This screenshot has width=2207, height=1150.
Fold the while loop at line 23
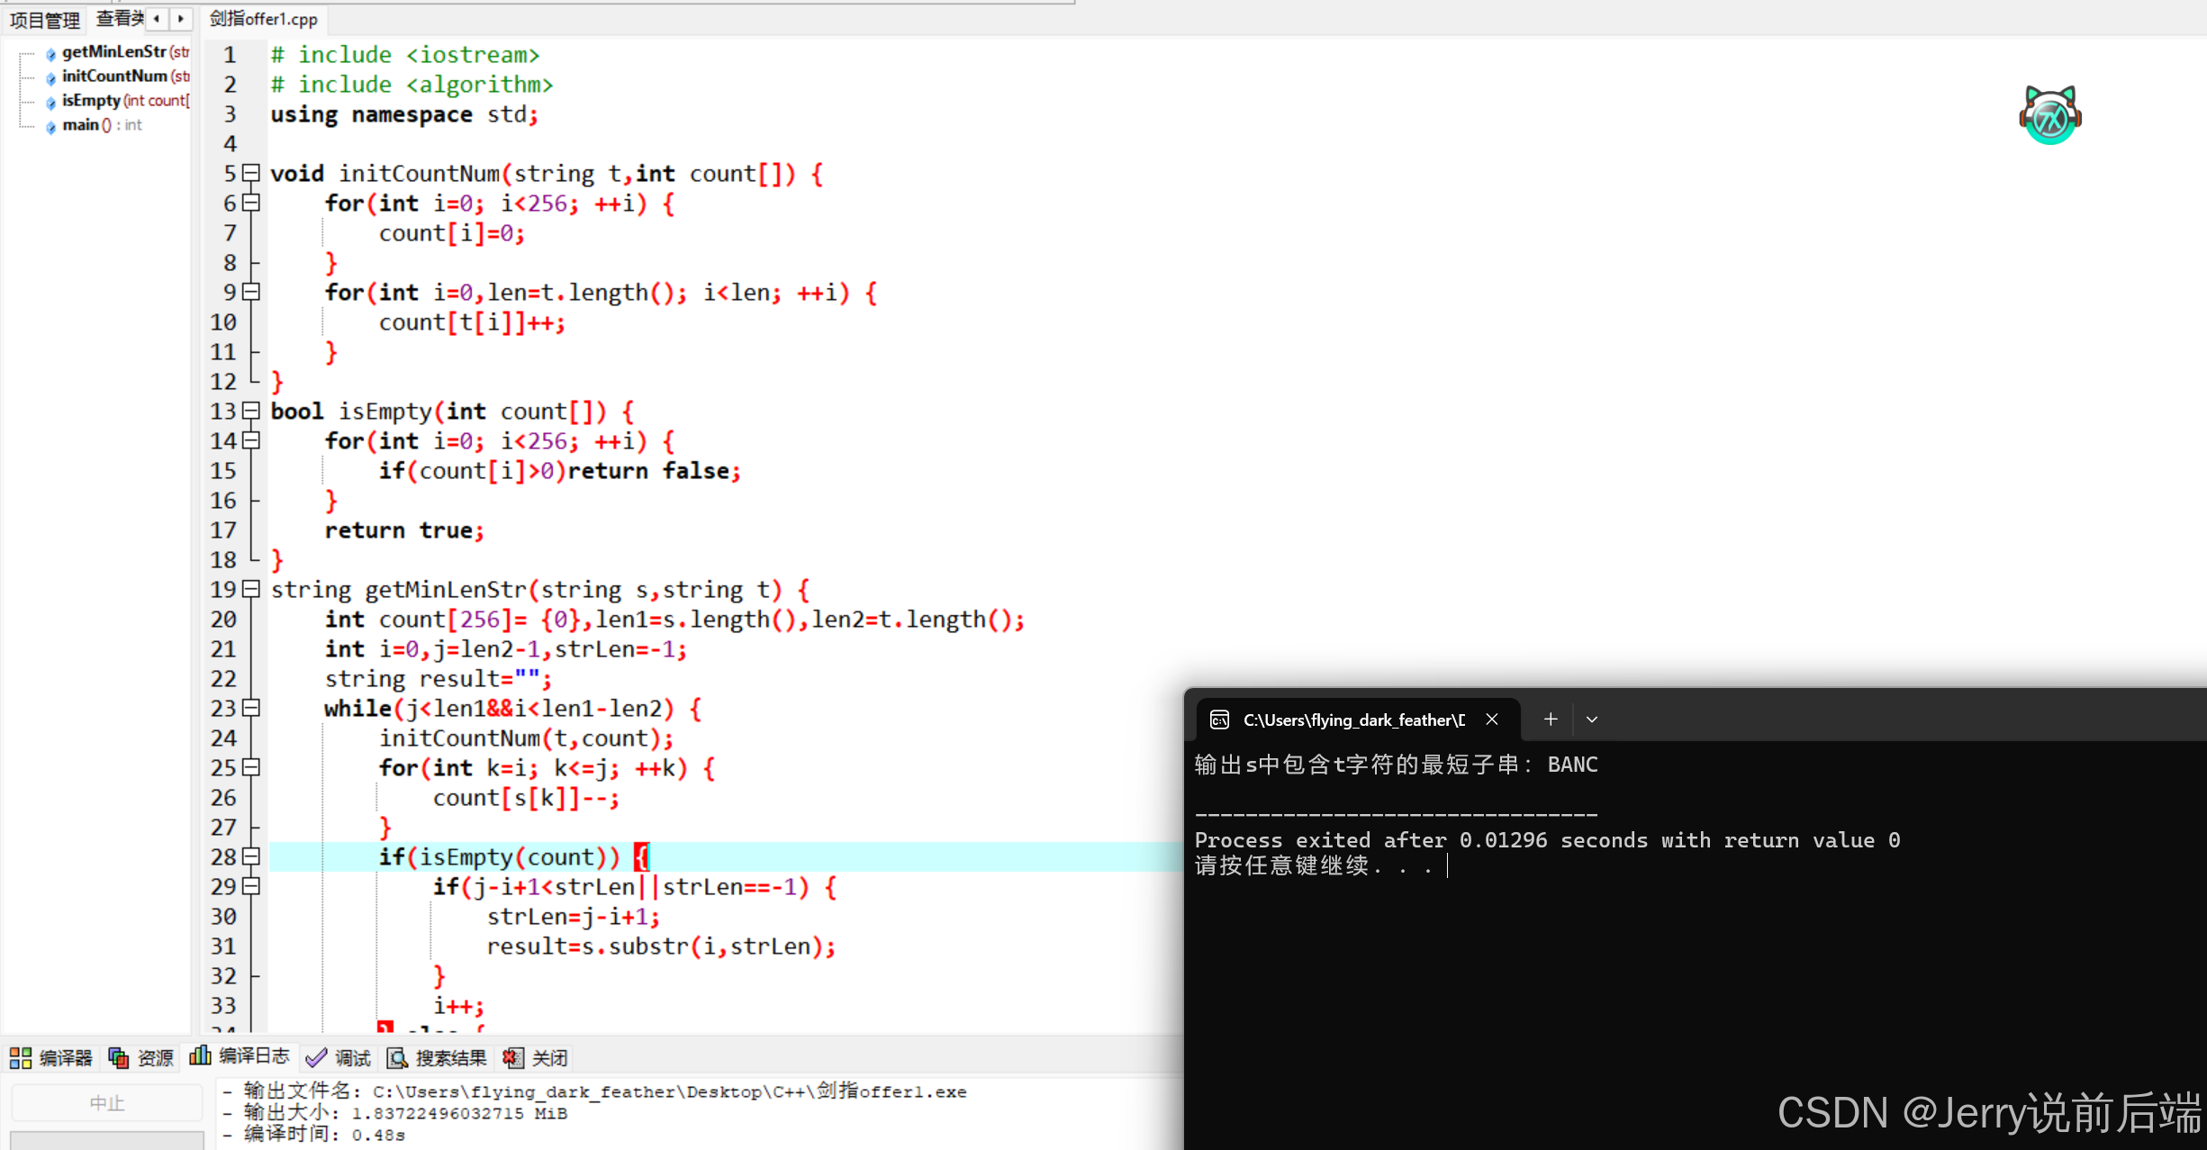(251, 708)
